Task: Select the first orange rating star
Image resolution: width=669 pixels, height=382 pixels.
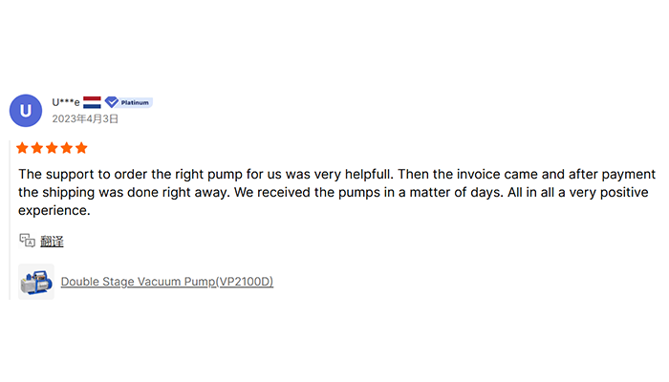Action: pos(22,148)
